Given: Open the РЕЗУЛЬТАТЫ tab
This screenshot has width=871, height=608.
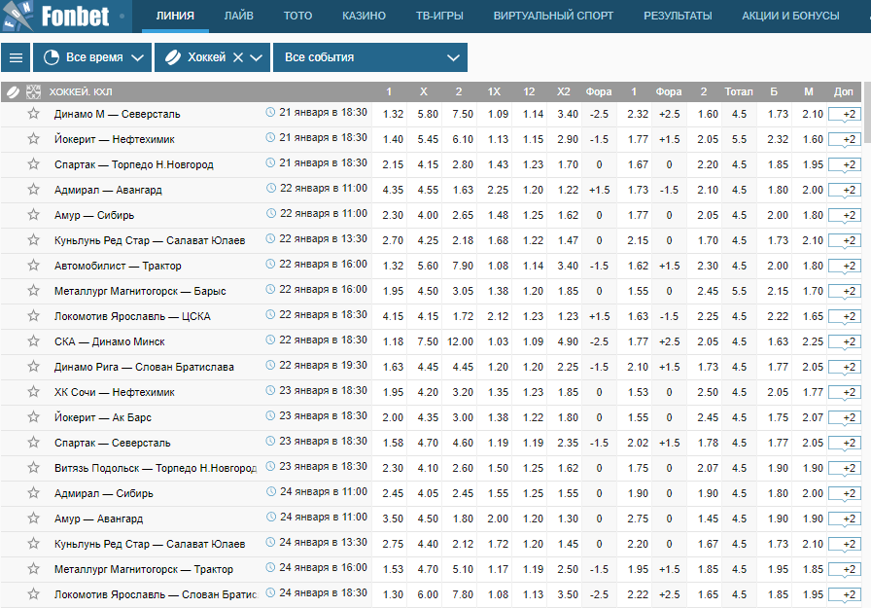Looking at the screenshot, I should pos(678,16).
